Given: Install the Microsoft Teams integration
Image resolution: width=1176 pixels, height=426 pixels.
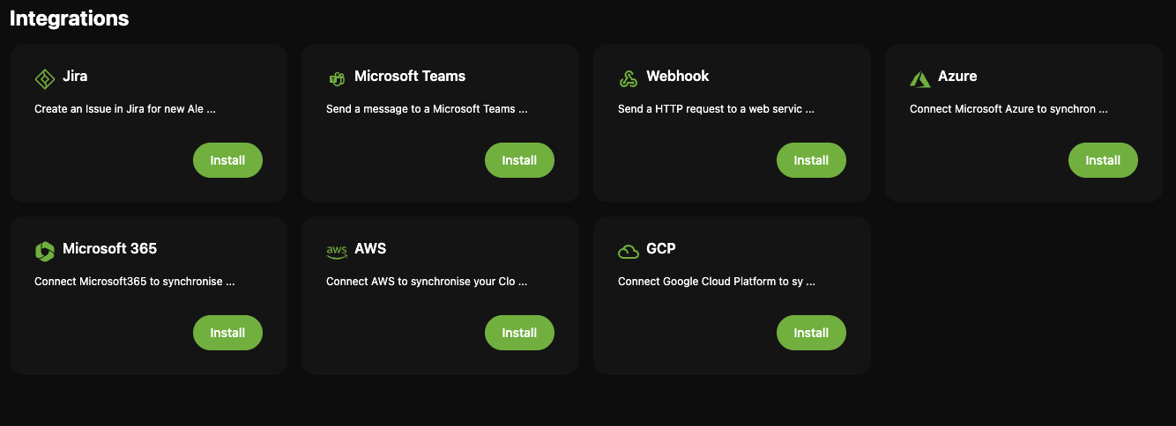Looking at the screenshot, I should point(519,160).
